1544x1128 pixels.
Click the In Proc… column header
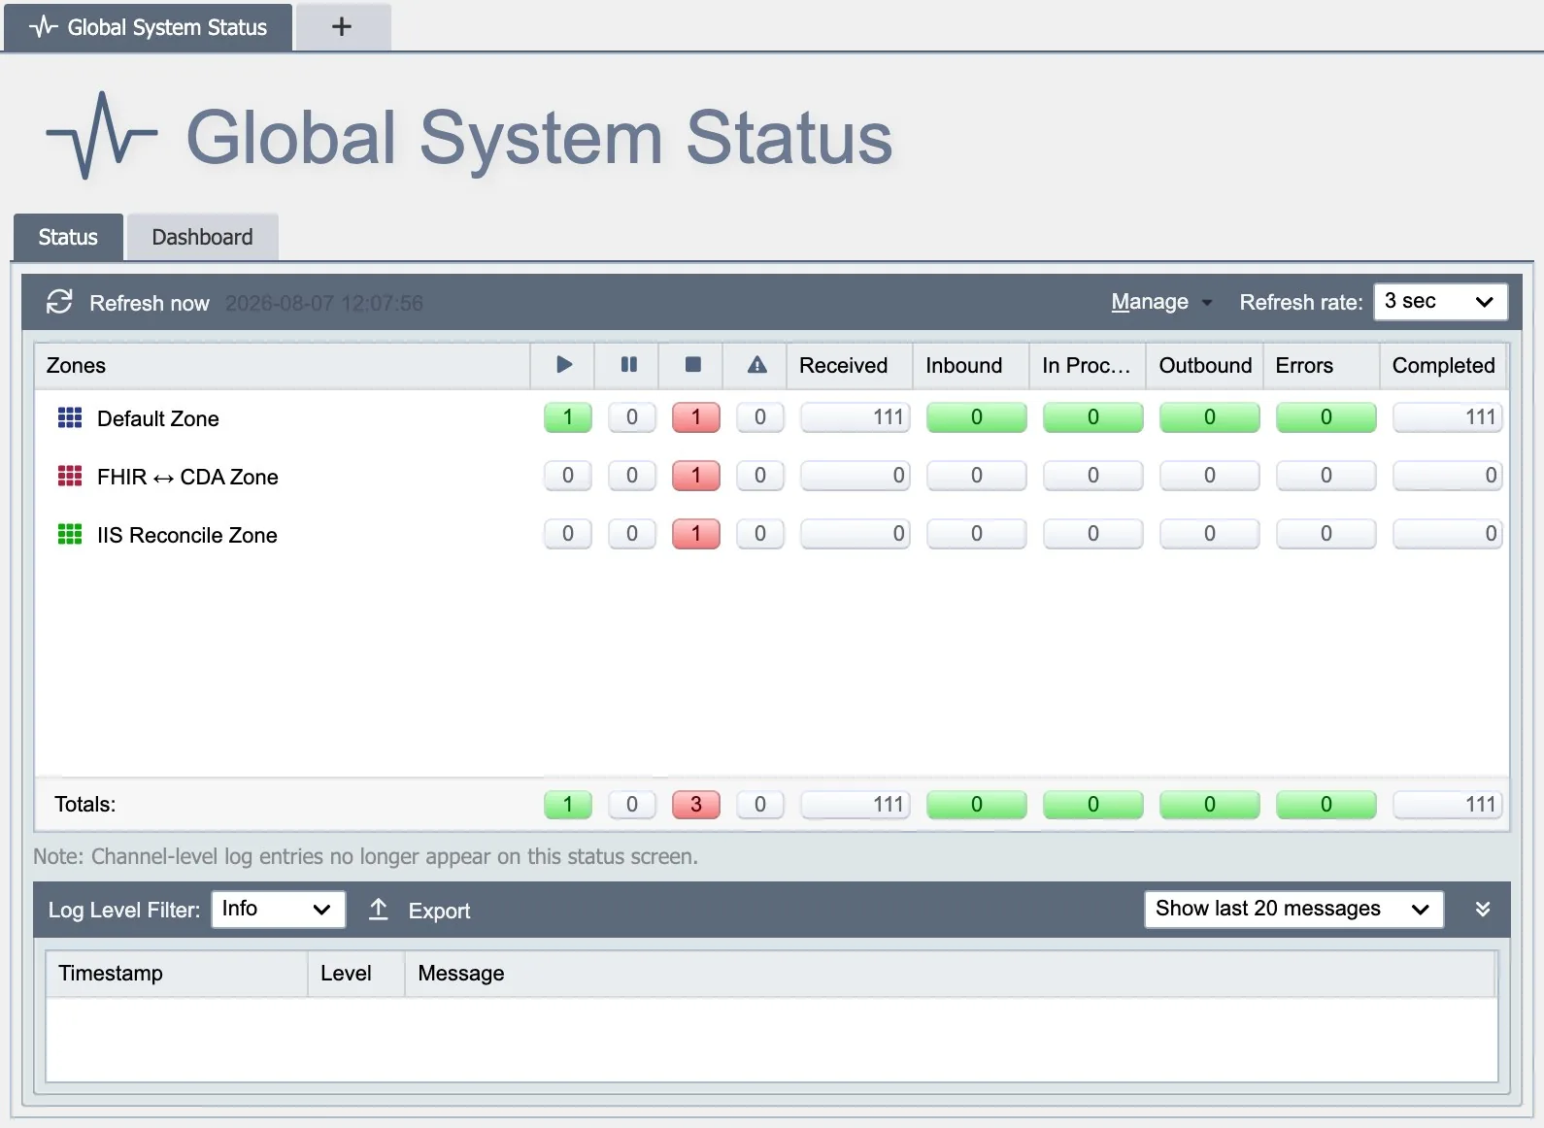[1088, 365]
